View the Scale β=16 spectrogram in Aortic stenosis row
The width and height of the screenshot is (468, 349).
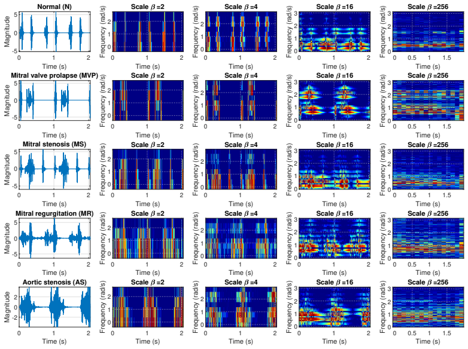[x=335, y=307]
